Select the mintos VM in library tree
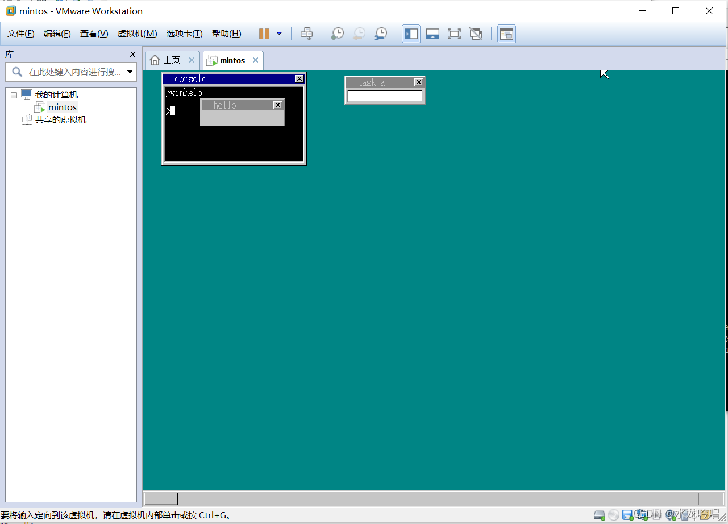The height and width of the screenshot is (524, 728). point(63,107)
